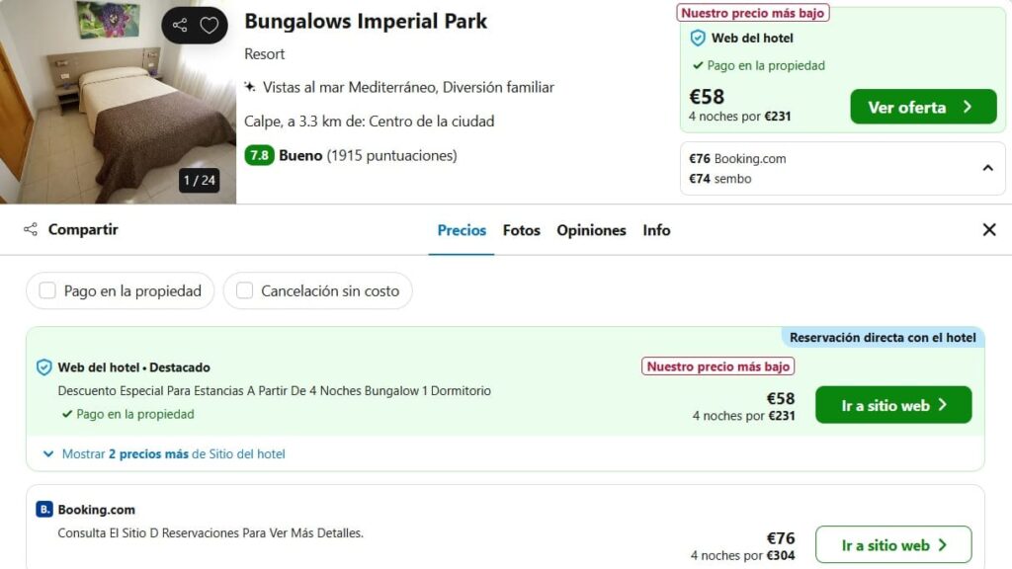Image resolution: width=1012 pixels, height=569 pixels.
Task: Click the shield icon beside Web del hotel Destacado
Action: (43, 367)
